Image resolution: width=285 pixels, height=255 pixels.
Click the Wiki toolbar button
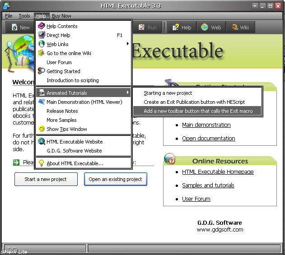pos(240,28)
